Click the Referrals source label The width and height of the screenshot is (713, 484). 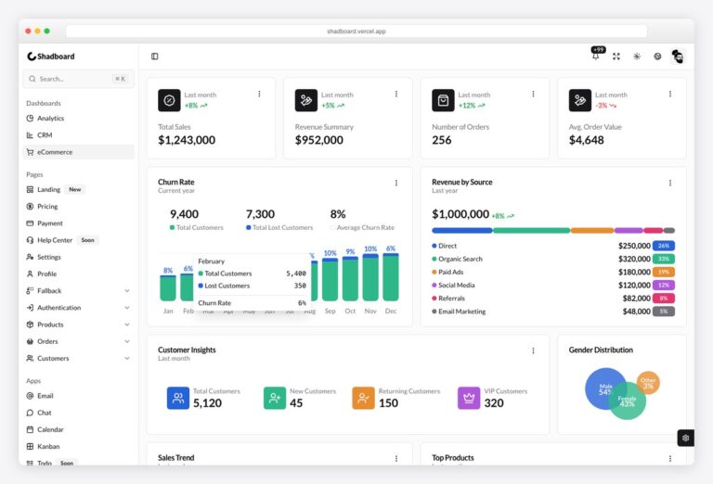point(451,299)
